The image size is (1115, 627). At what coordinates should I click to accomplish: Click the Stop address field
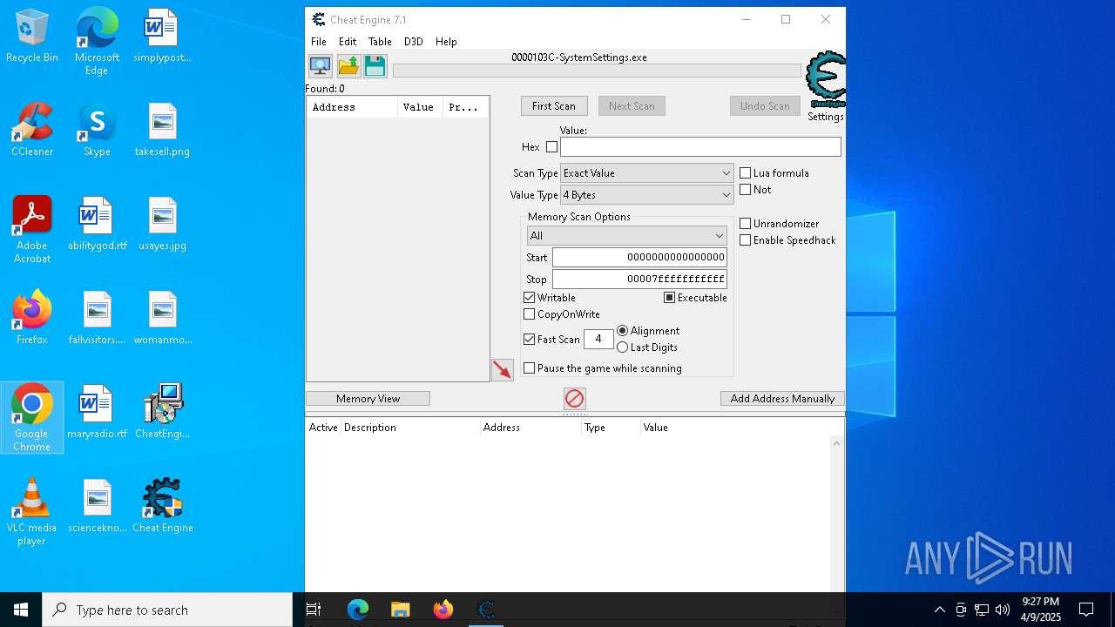[639, 280]
